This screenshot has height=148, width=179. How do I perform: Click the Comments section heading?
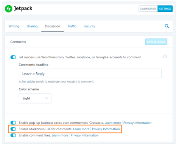pyautogui.click(x=18, y=42)
